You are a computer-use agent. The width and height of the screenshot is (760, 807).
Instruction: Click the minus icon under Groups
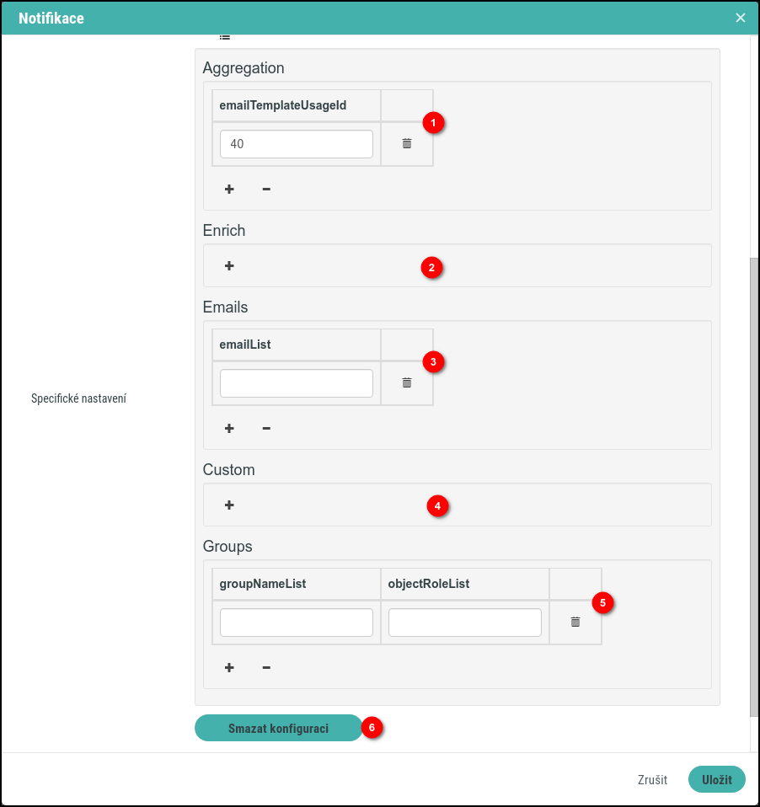click(265, 667)
